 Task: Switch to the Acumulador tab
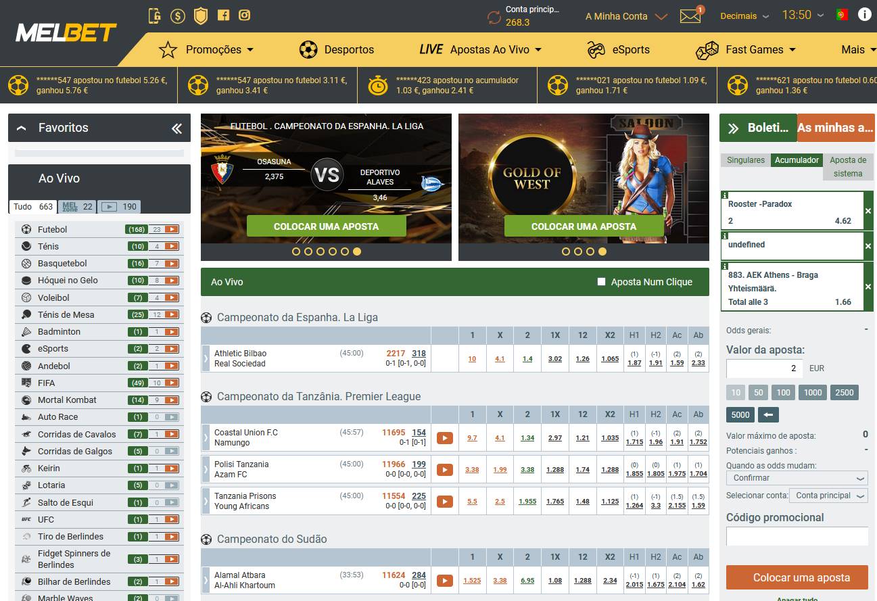click(797, 160)
